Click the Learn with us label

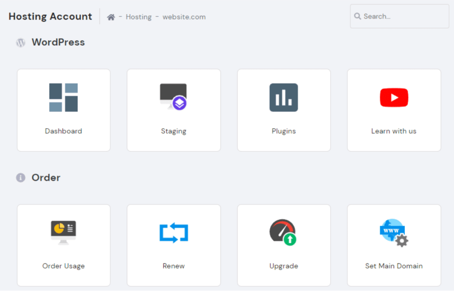coord(394,131)
